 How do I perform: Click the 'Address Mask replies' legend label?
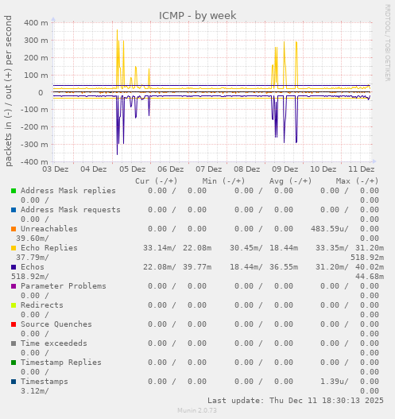pyautogui.click(x=68, y=191)
